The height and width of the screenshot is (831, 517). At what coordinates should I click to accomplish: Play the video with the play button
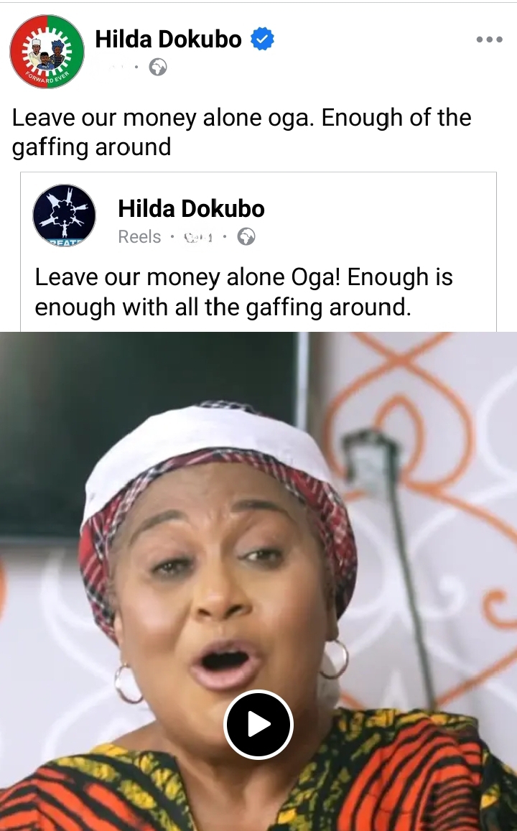coord(258,725)
